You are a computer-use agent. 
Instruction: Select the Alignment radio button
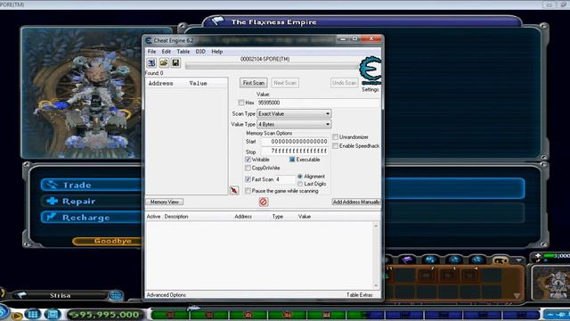coord(300,177)
